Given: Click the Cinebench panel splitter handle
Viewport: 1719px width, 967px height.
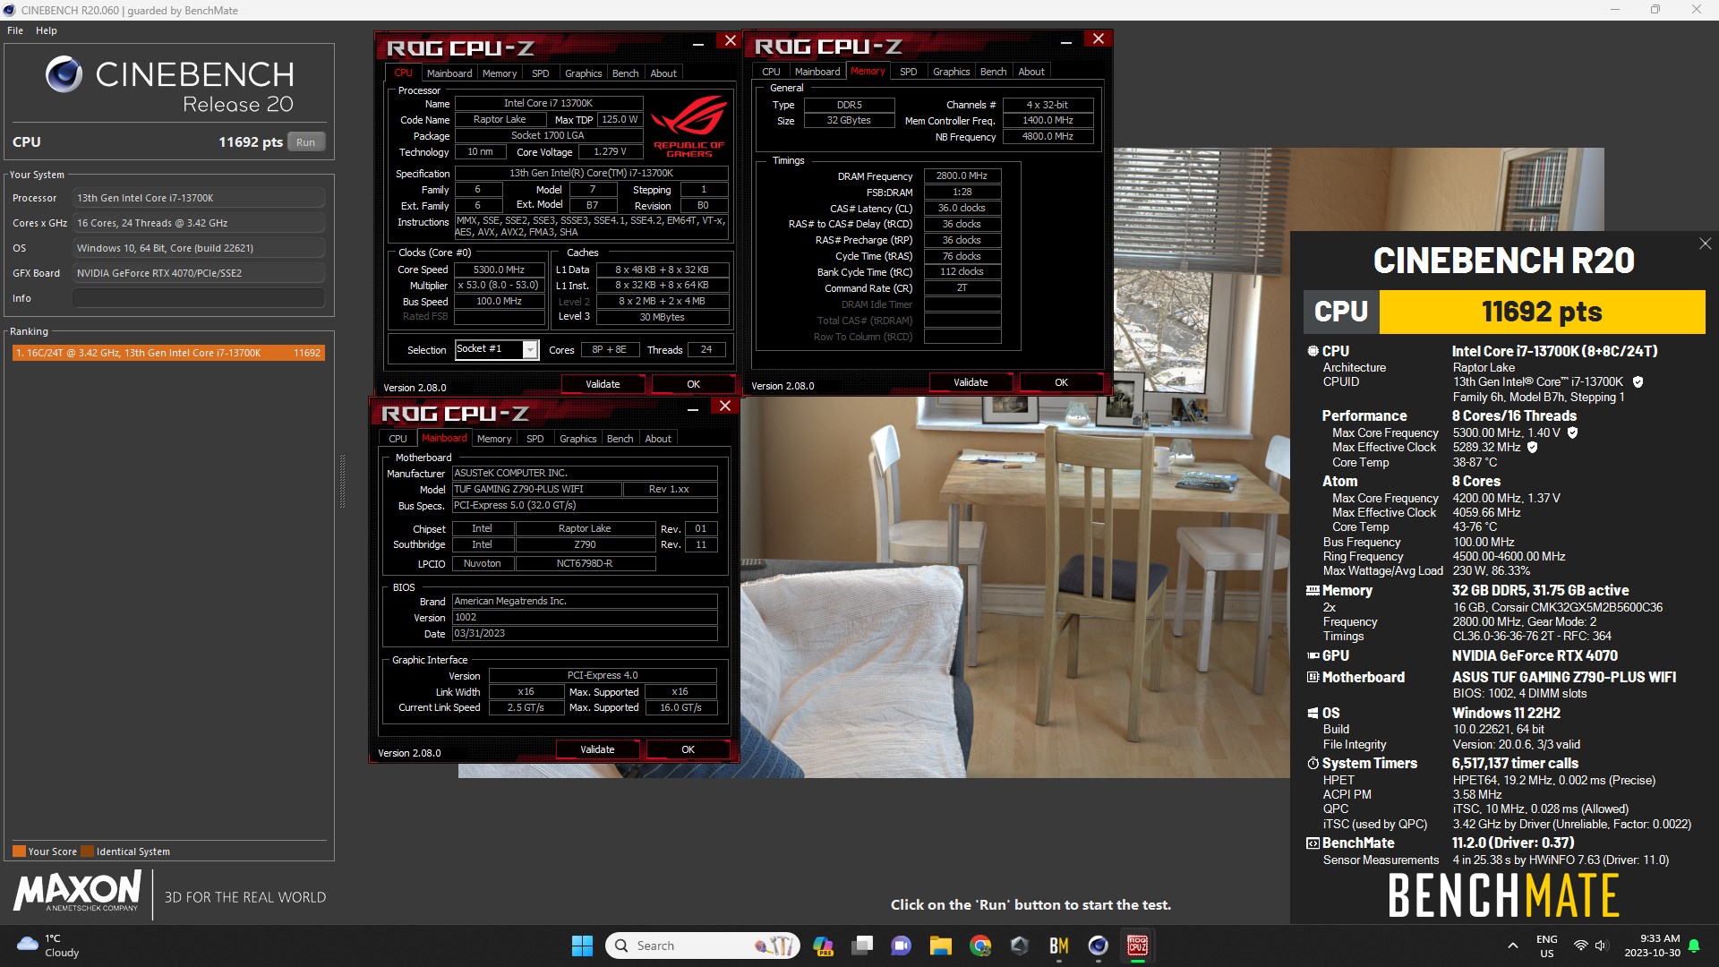Looking at the screenshot, I should (x=342, y=482).
